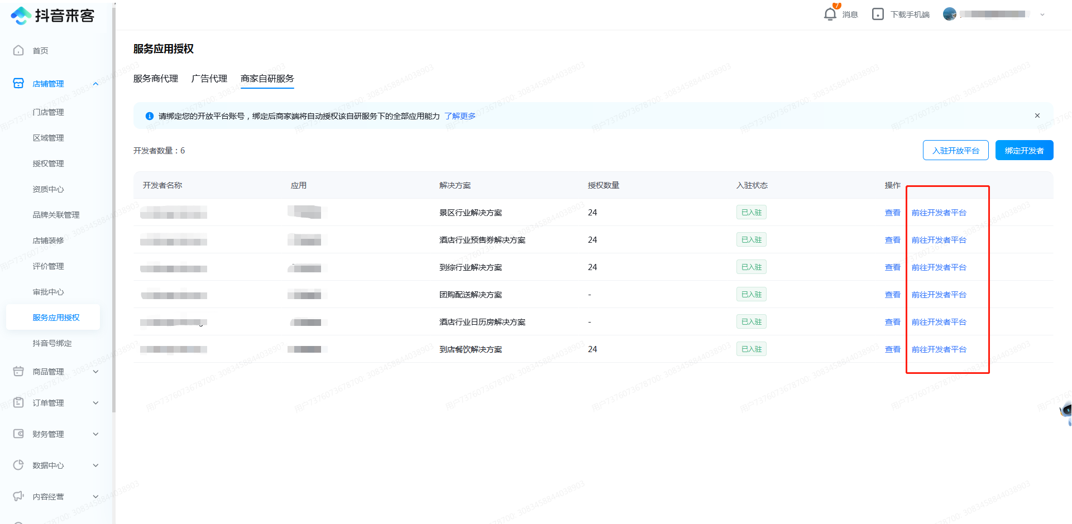Click the 内容经营 megaphone icon
This screenshot has width=1072, height=524.
18,496
